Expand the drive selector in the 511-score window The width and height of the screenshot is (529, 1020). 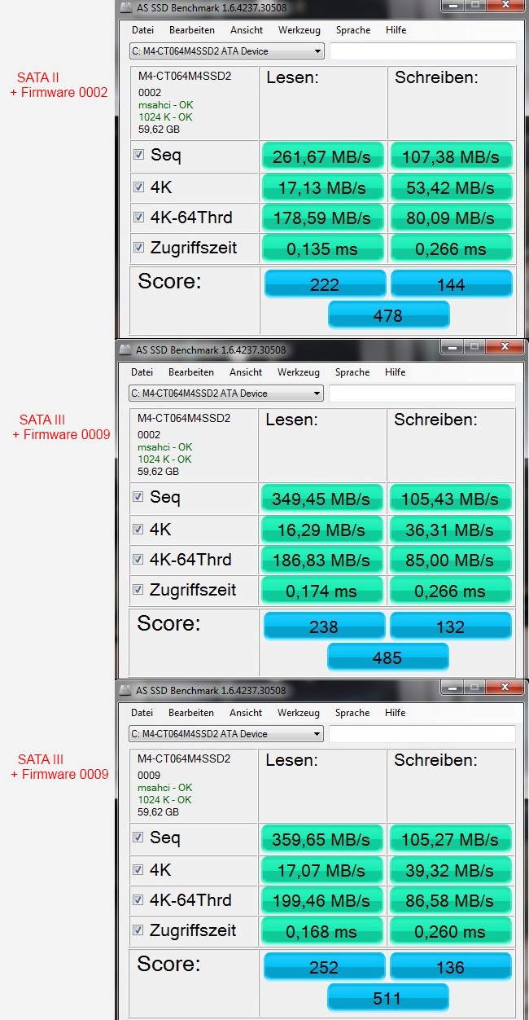(226, 734)
